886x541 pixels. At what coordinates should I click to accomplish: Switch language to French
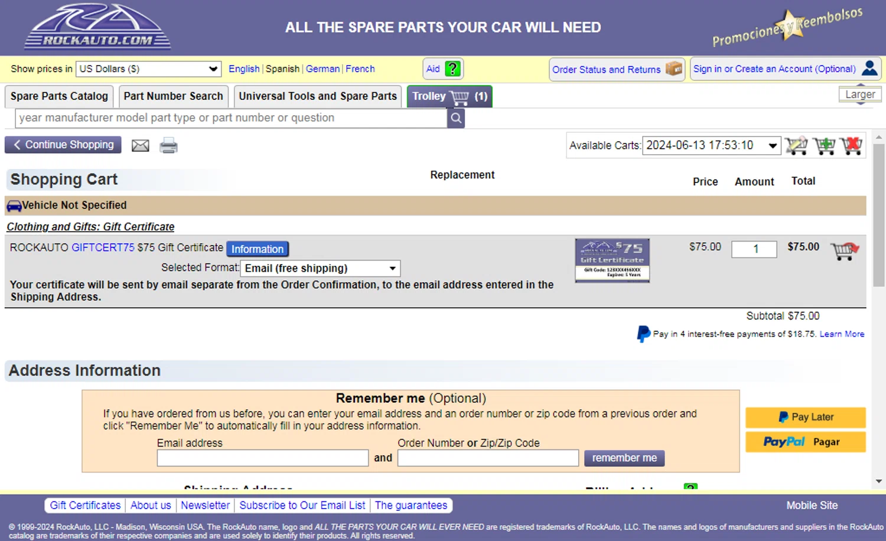[x=360, y=69]
